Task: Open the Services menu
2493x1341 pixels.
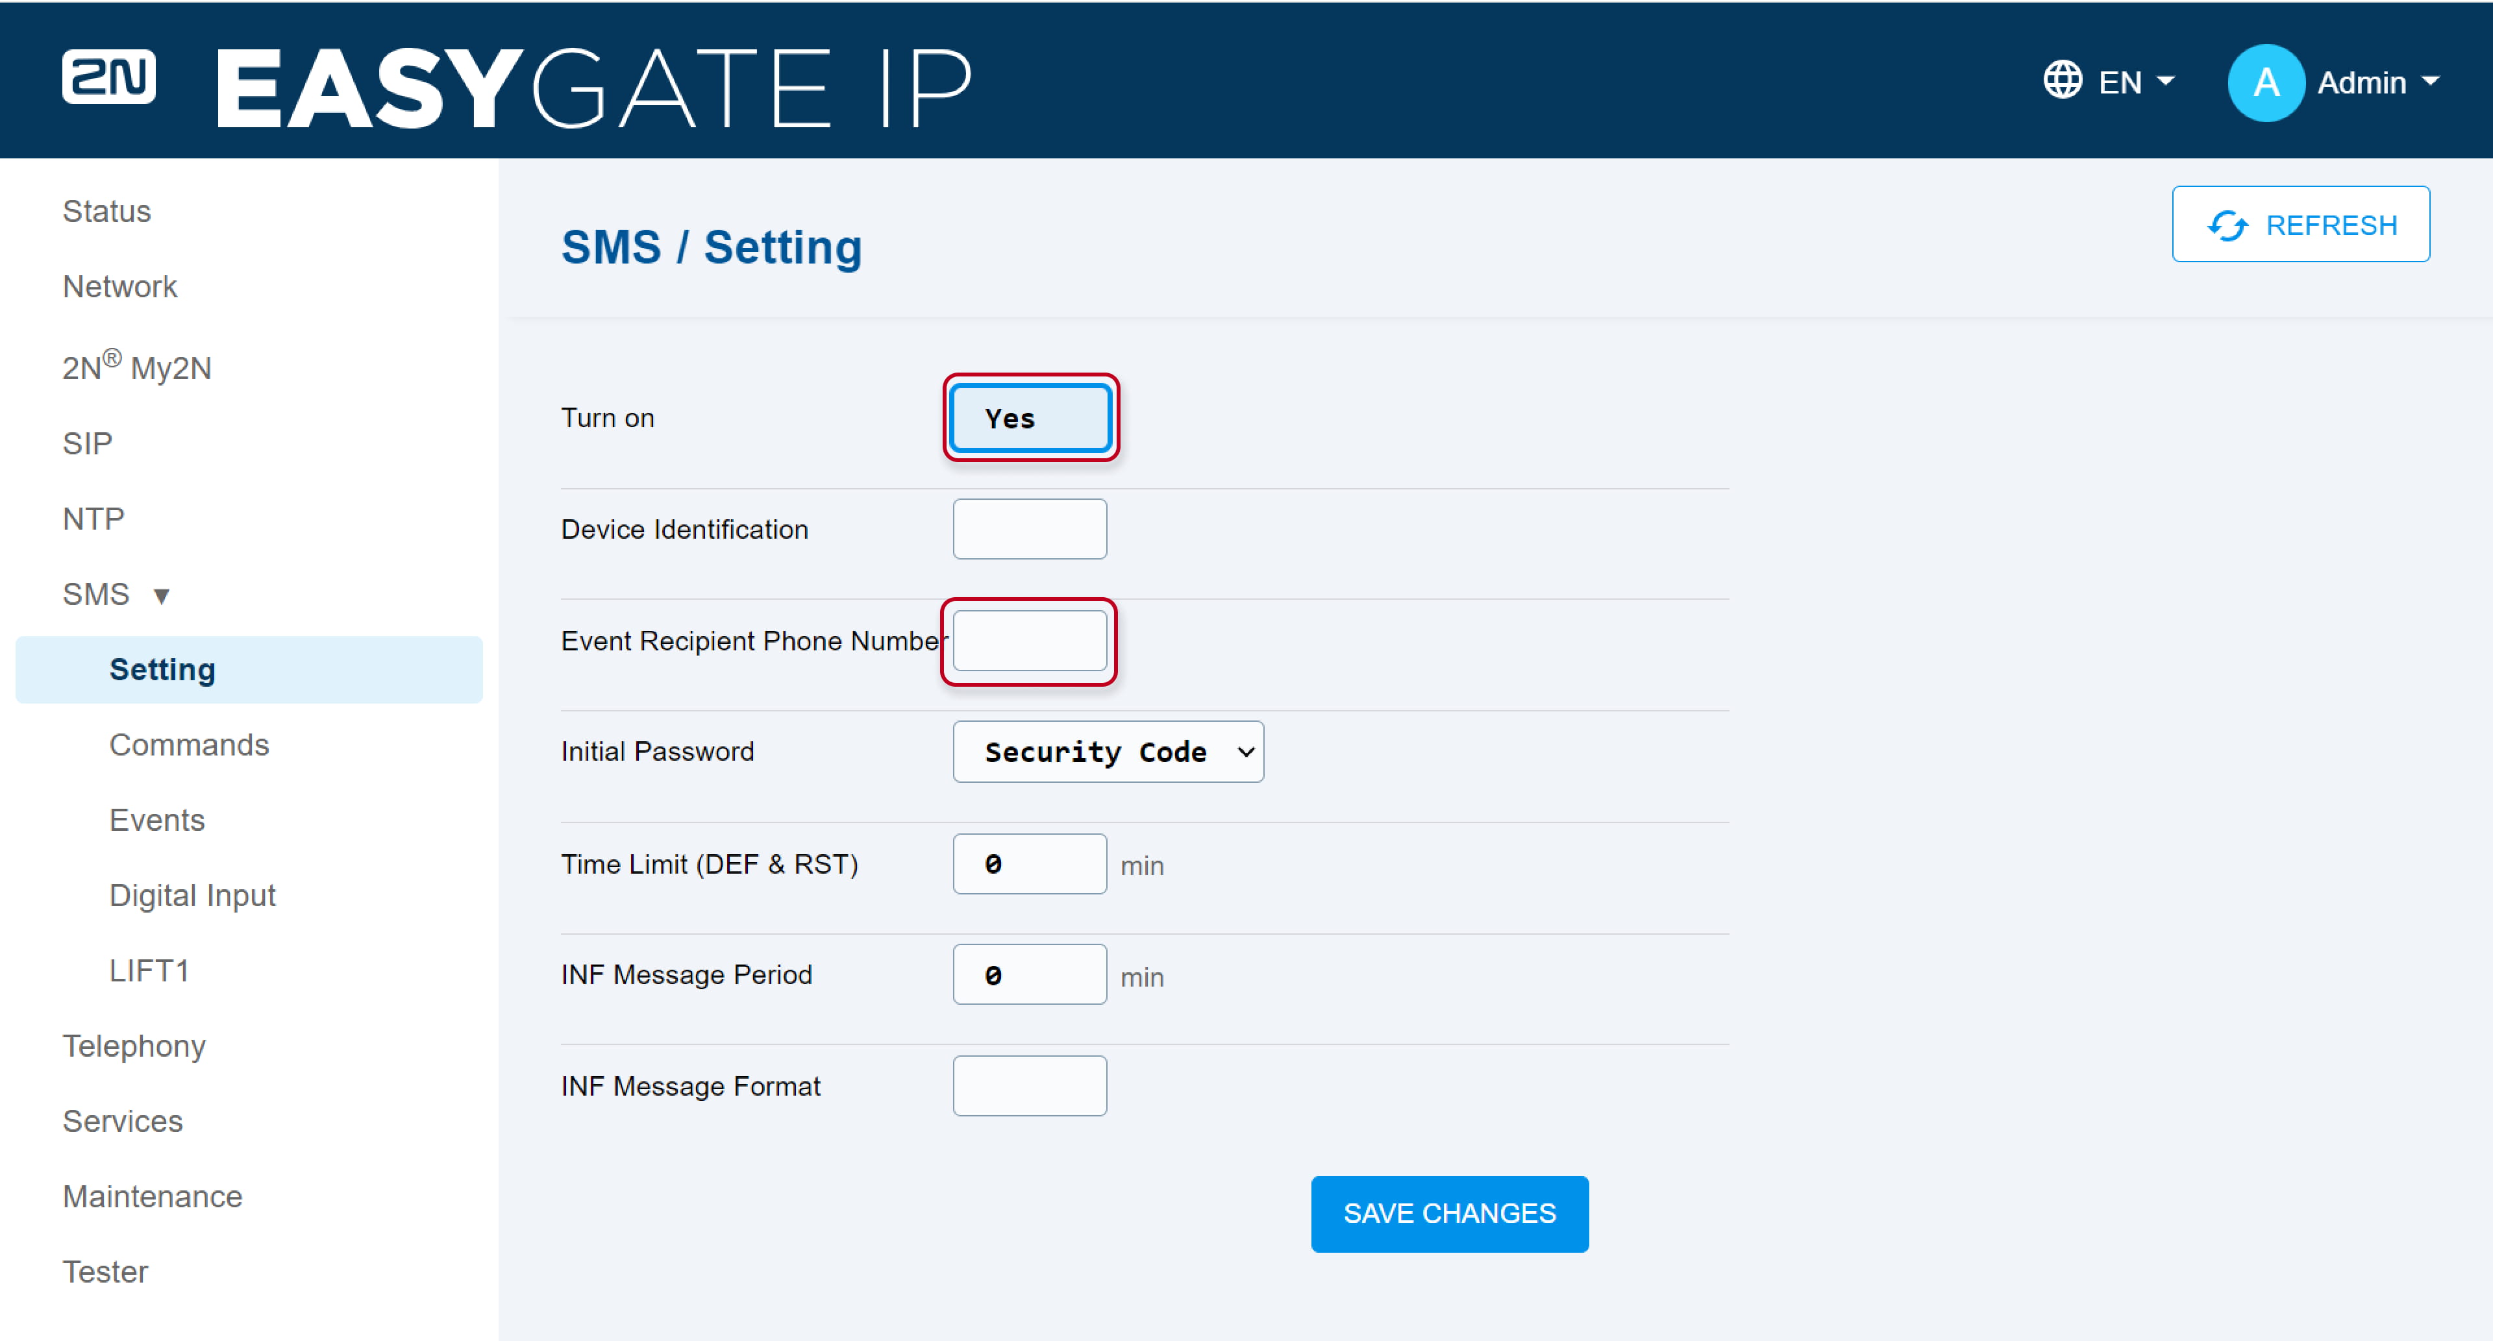Action: point(122,1122)
